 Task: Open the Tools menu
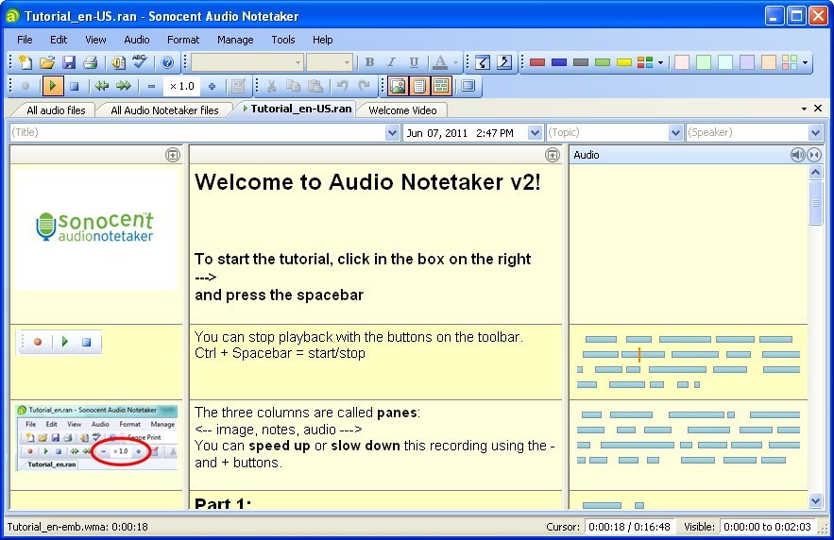[x=283, y=40]
